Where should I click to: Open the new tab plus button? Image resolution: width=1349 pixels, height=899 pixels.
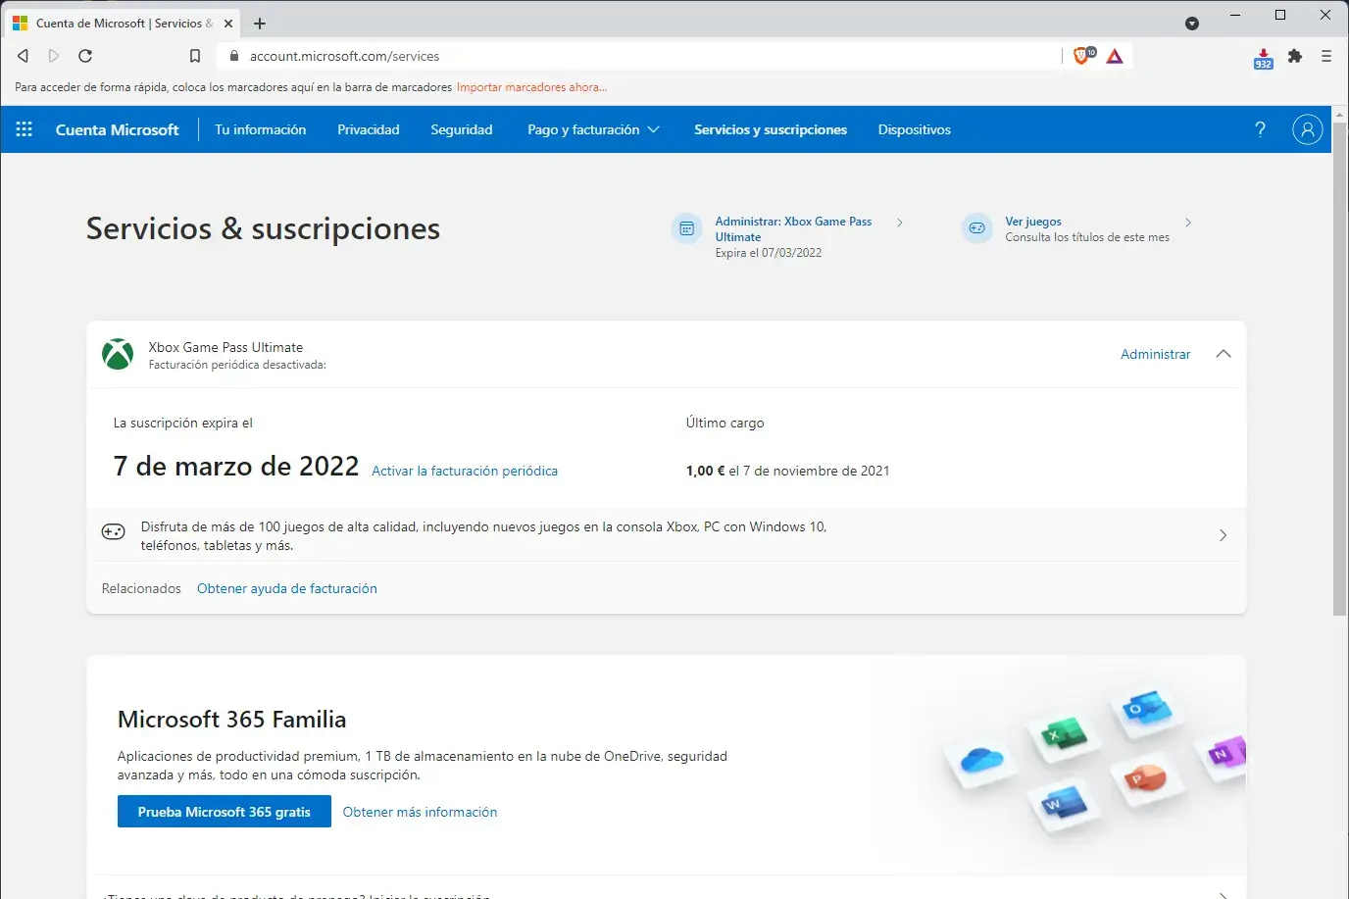[260, 23]
